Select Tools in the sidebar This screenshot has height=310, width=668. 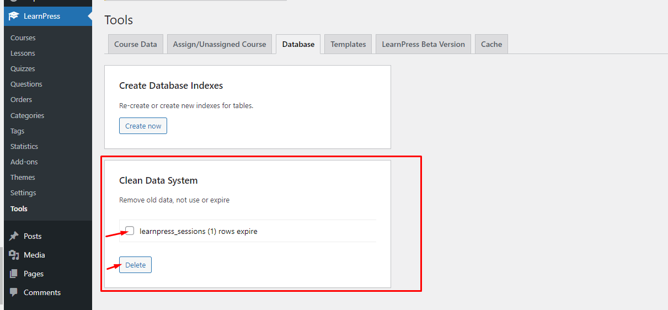pyautogui.click(x=19, y=209)
